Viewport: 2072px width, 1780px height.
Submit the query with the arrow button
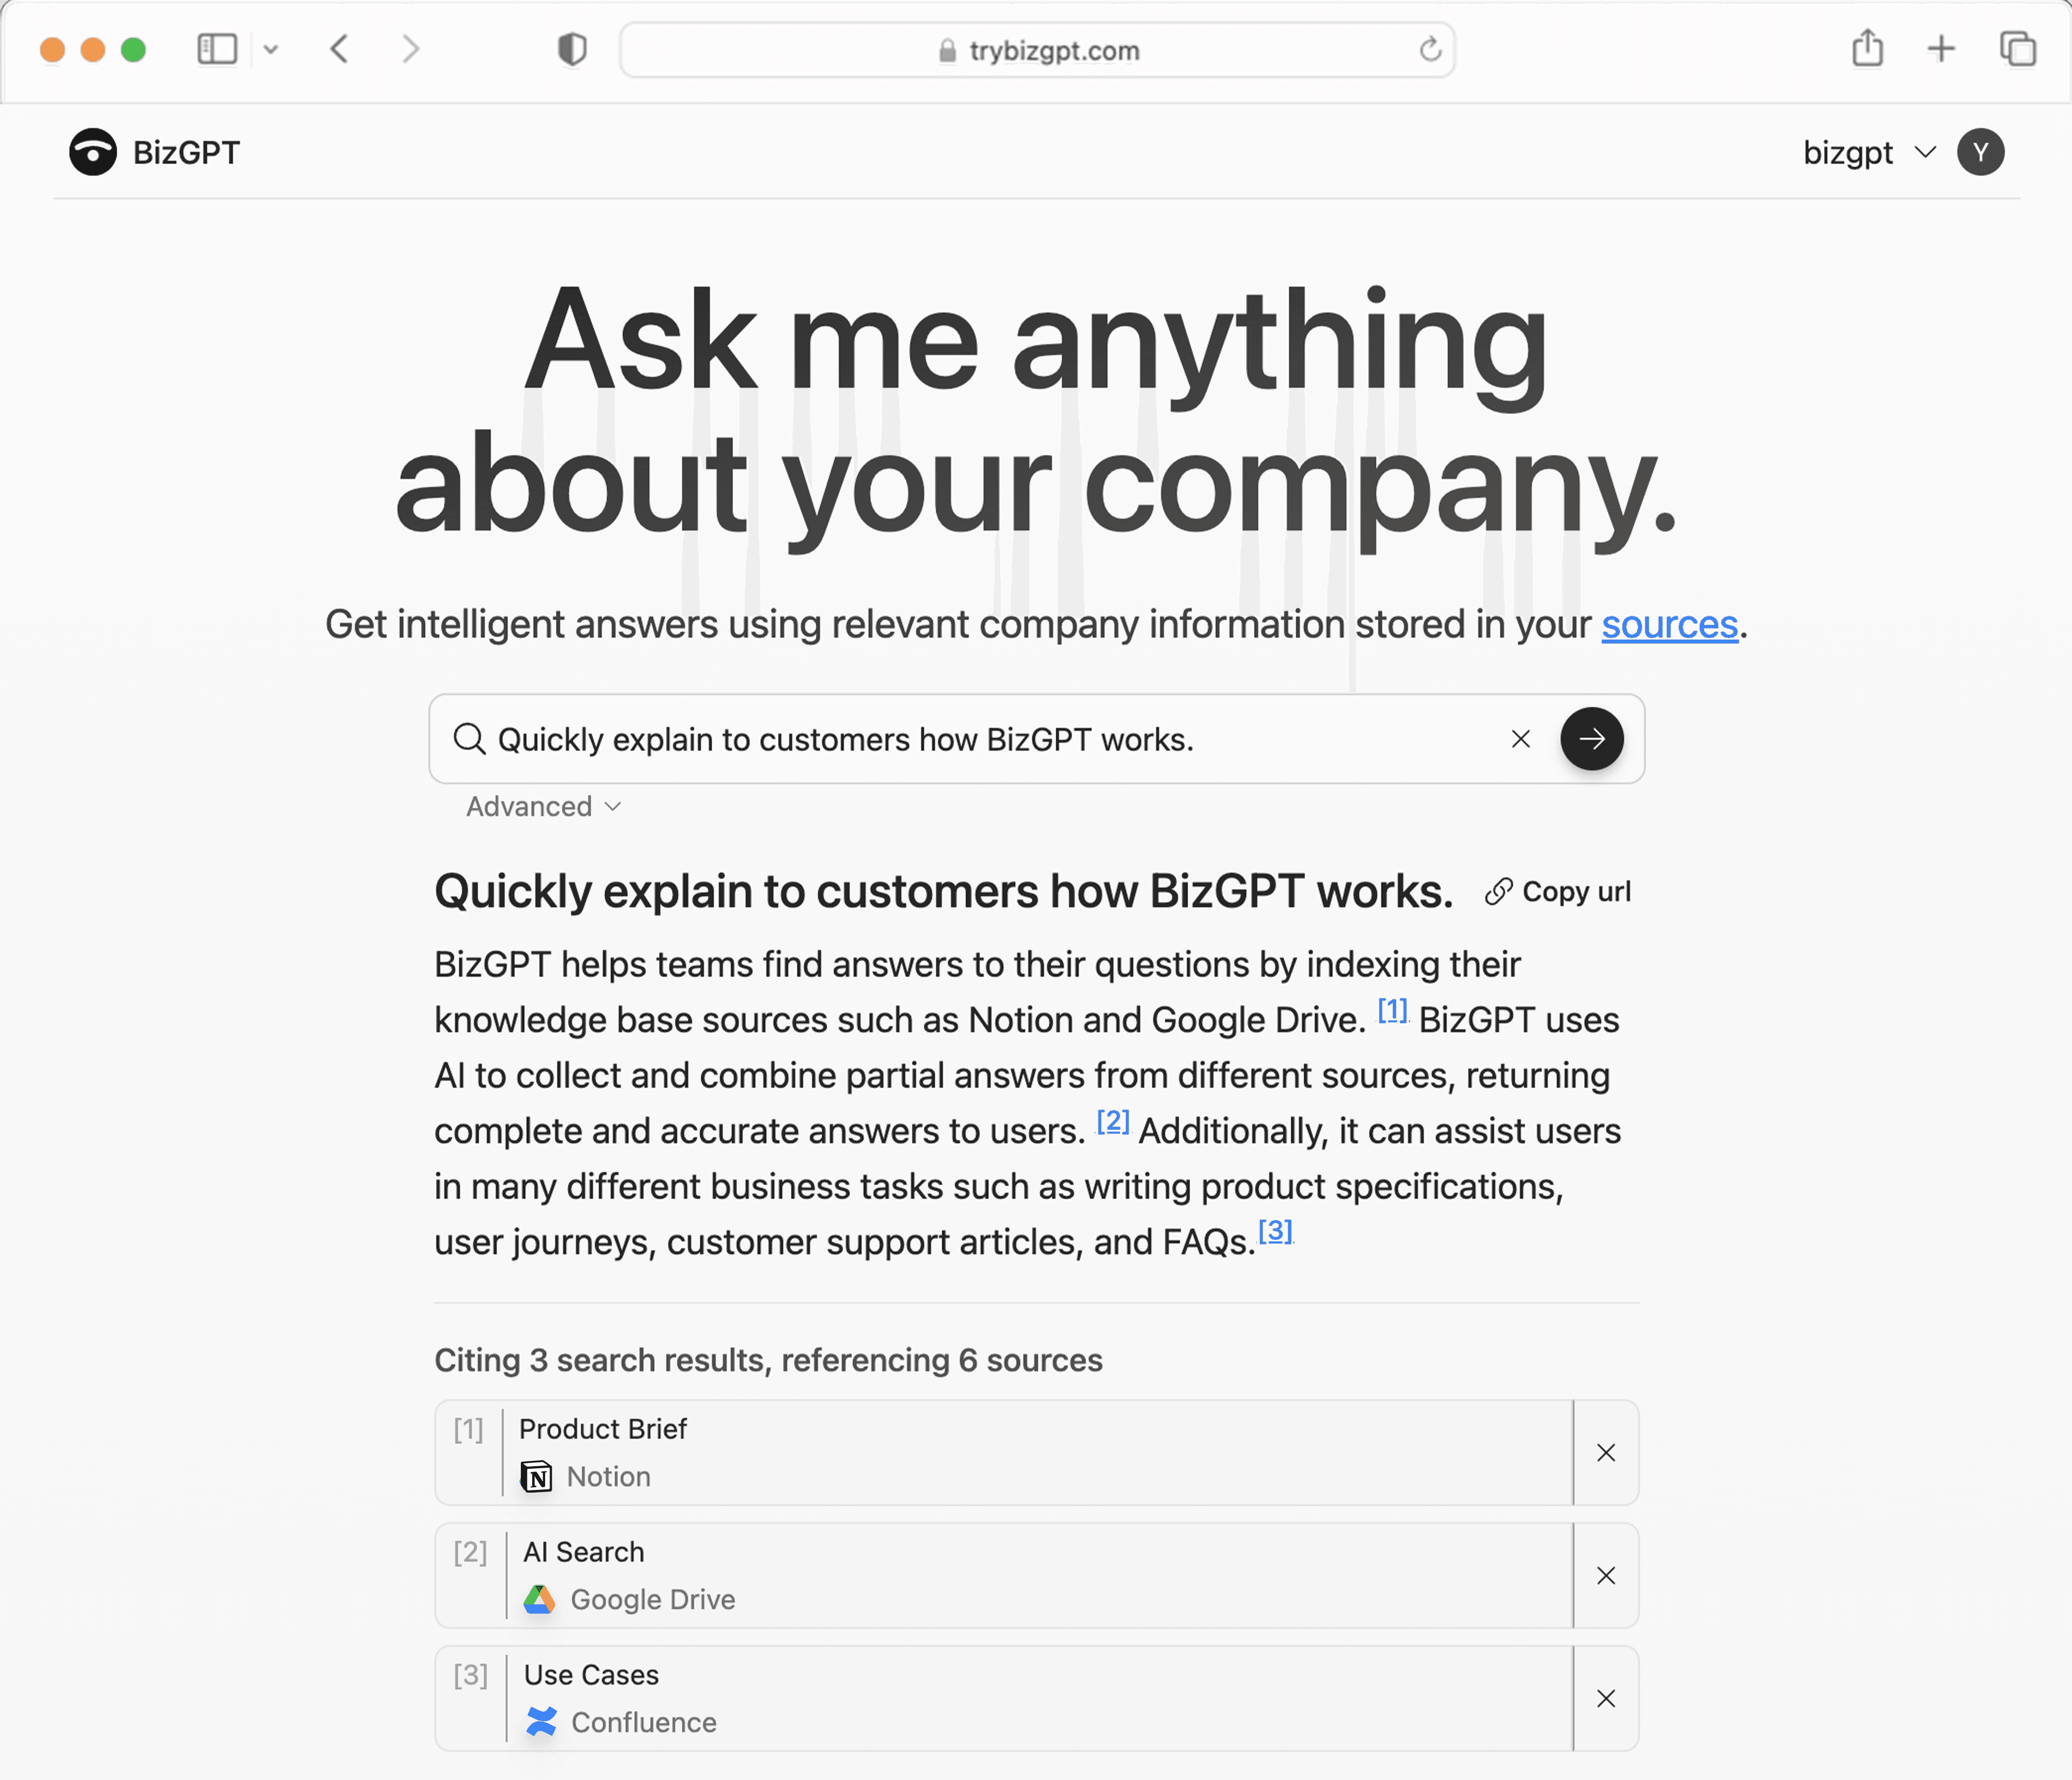[x=1591, y=739]
